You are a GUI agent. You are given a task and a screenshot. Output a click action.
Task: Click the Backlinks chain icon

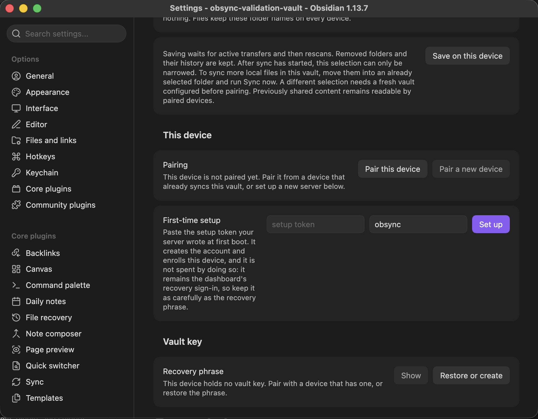[x=16, y=253]
